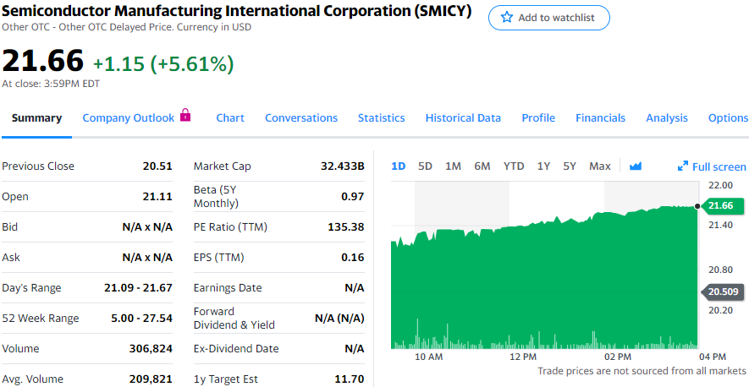Switch chart range to 5D
The width and height of the screenshot is (749, 387).
tap(425, 166)
